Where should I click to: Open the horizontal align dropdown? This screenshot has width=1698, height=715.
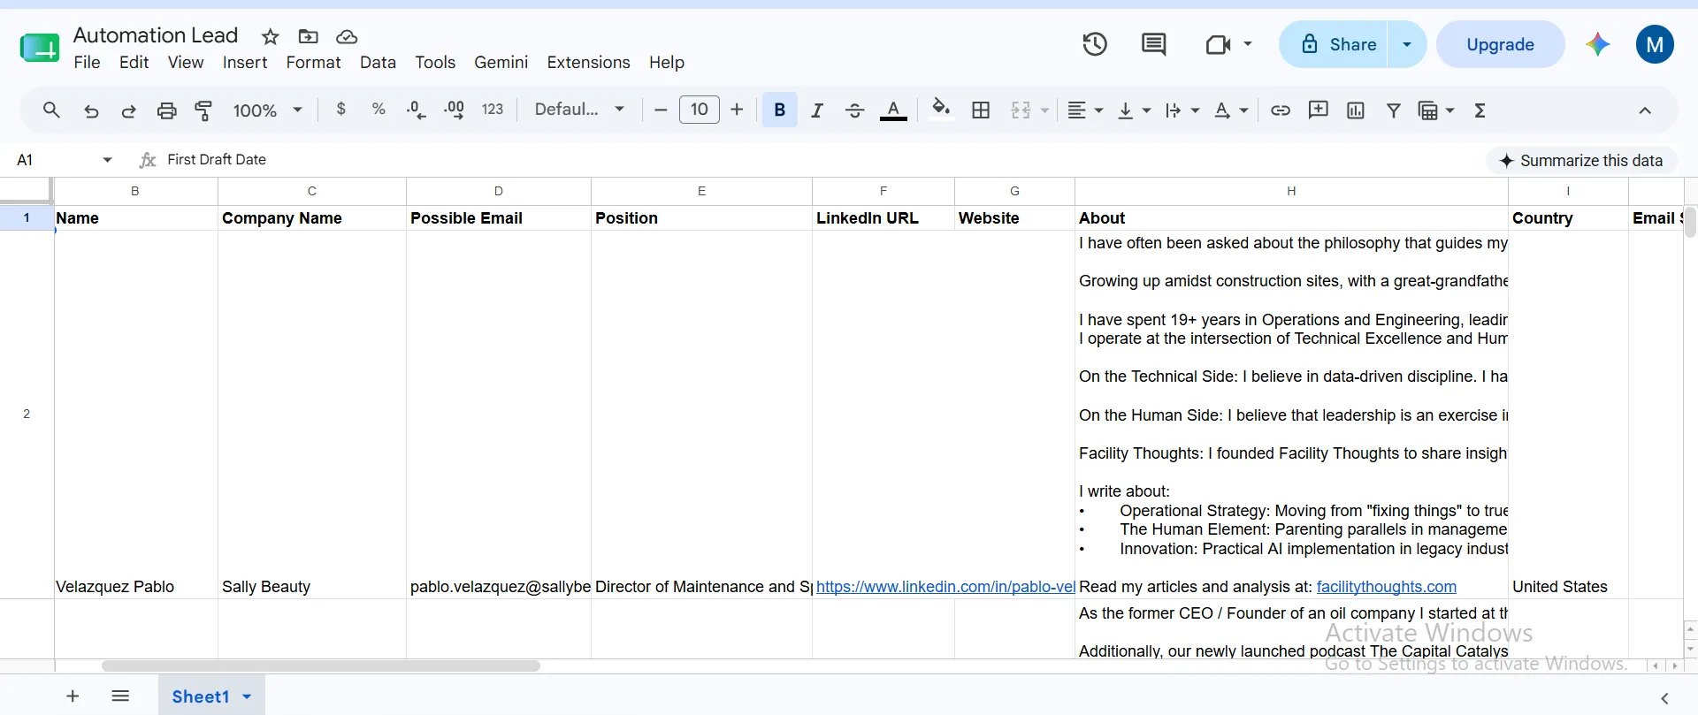pos(1085,110)
